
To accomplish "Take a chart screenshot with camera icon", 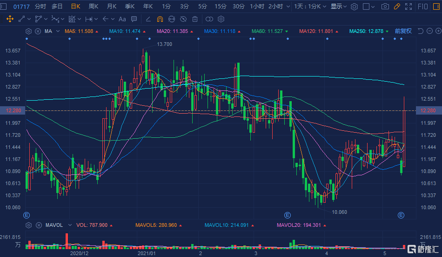I will tap(385, 6).
